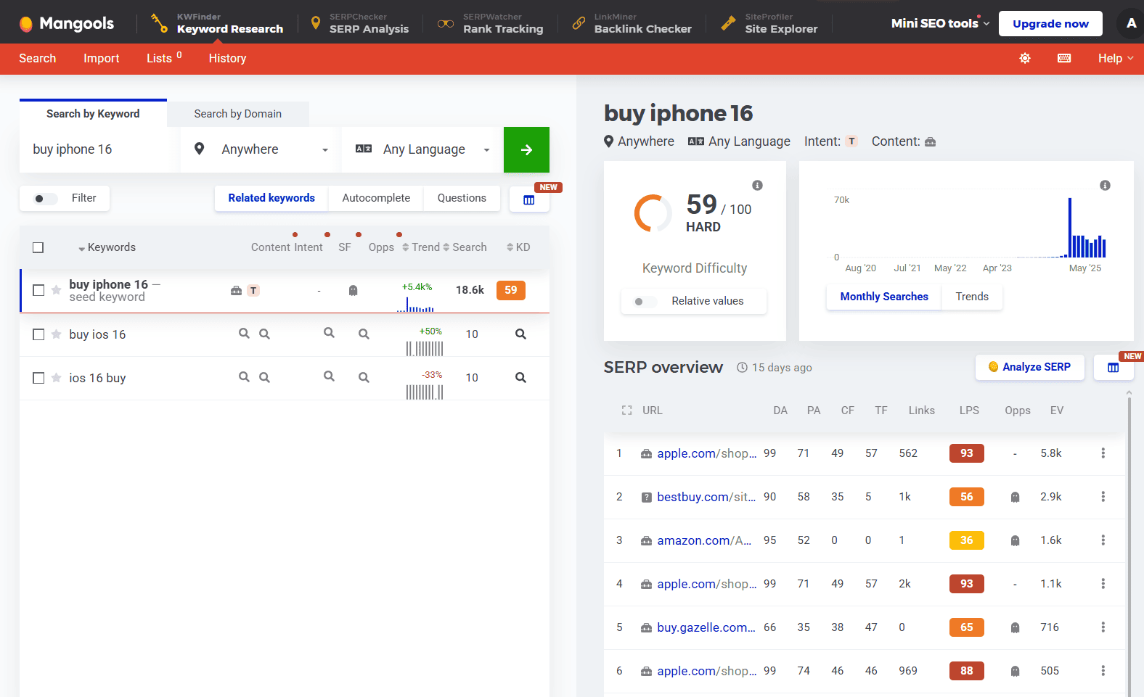
Task: Switch to Search by Domain tab
Action: click(x=237, y=114)
